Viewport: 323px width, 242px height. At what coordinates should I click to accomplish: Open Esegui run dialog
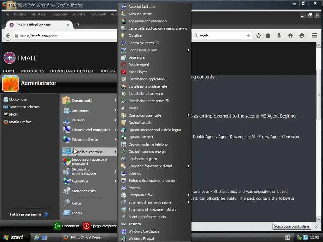coord(78,213)
